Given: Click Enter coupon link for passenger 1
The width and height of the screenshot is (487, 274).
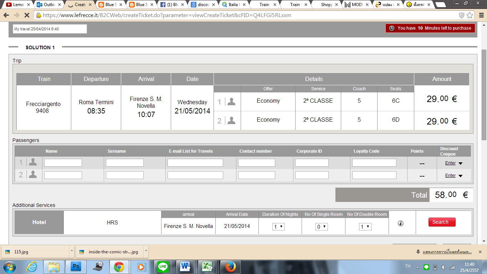Looking at the screenshot, I should tap(450, 163).
